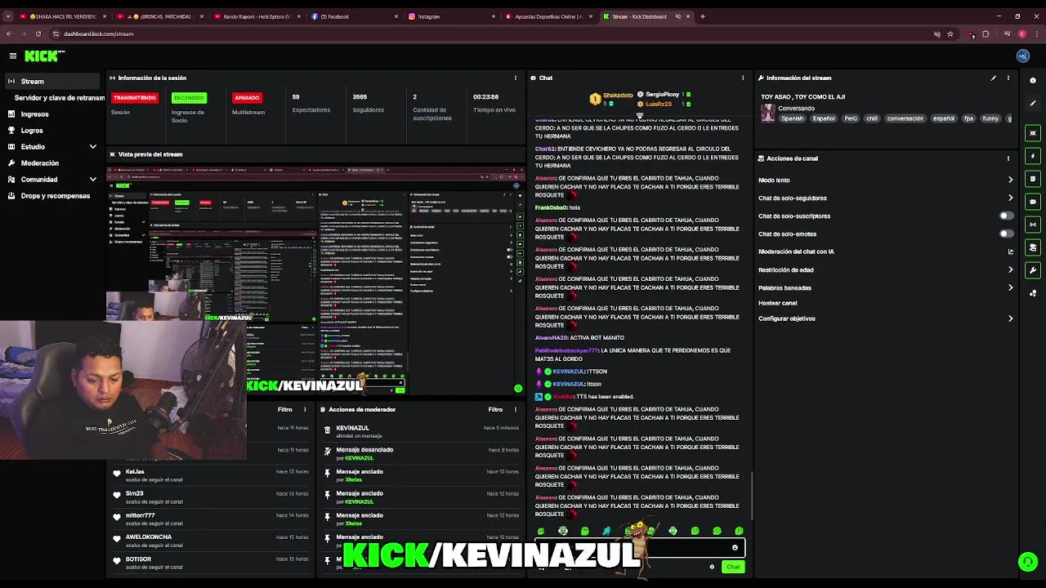The image size is (1046, 588).
Task: Open the green support chat bubble
Action: coord(1027,561)
